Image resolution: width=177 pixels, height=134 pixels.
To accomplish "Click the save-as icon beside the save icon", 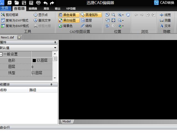I will click(31, 3).
